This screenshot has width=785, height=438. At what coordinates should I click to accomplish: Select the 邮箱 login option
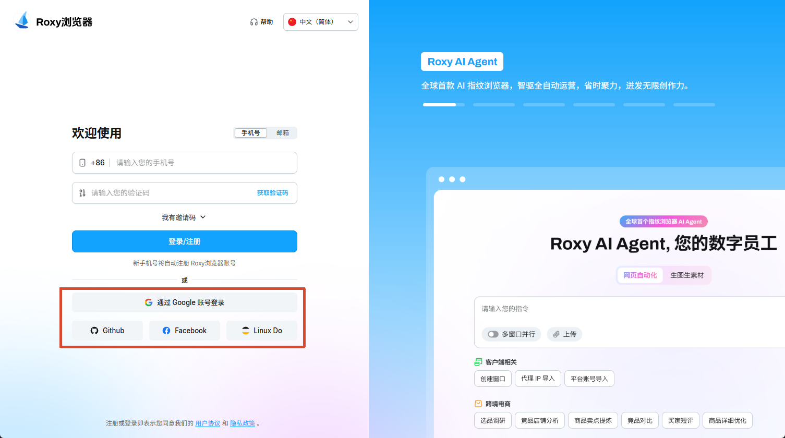(x=283, y=133)
